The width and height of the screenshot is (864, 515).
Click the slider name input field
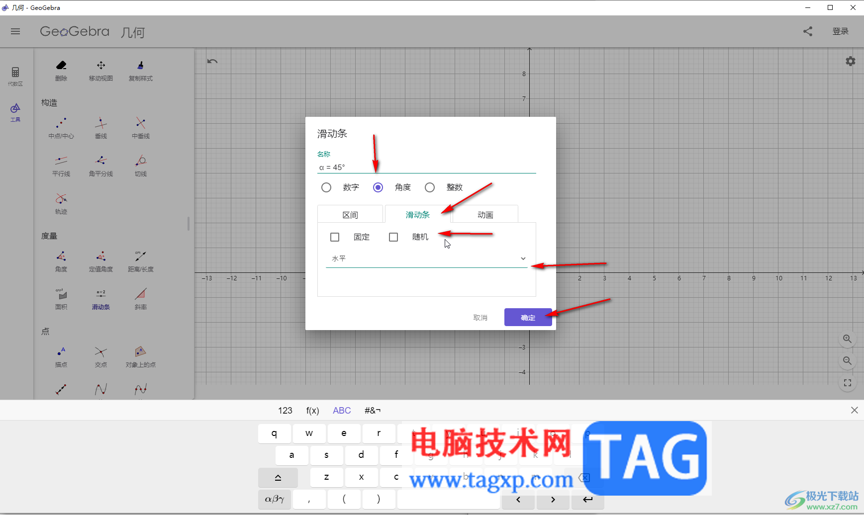click(427, 167)
